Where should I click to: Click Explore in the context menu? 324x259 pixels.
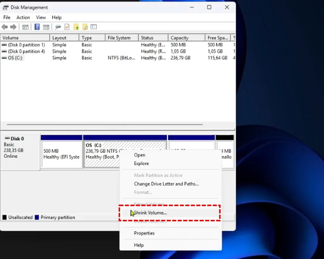[141, 163]
